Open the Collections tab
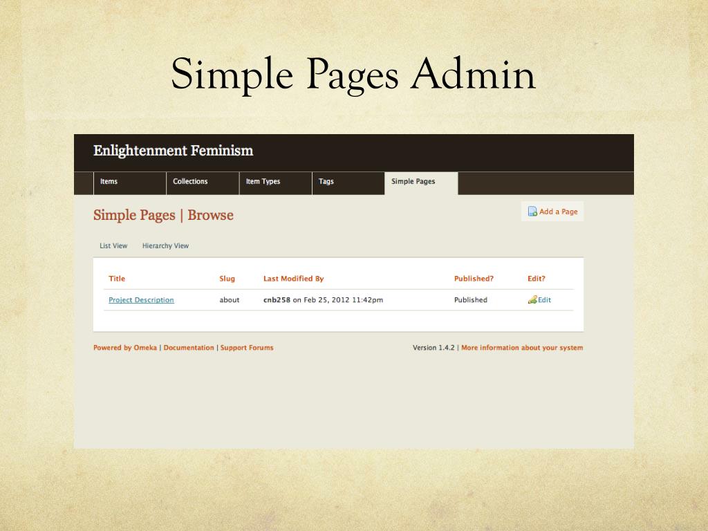The image size is (708, 531). pyautogui.click(x=203, y=183)
